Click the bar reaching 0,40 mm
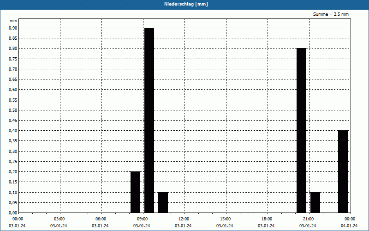Screen dimensions: 369x231 pos(343,171)
